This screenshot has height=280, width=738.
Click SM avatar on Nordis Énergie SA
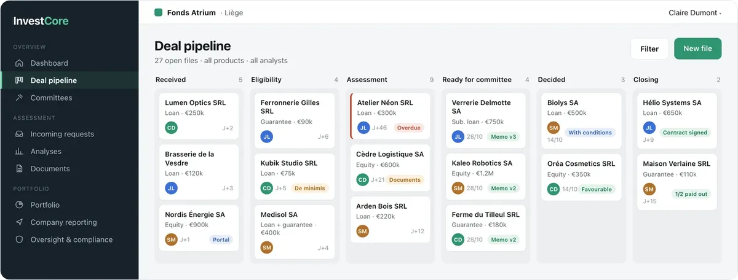click(172, 239)
